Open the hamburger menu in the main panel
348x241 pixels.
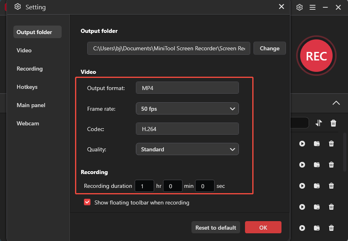click(x=311, y=7)
